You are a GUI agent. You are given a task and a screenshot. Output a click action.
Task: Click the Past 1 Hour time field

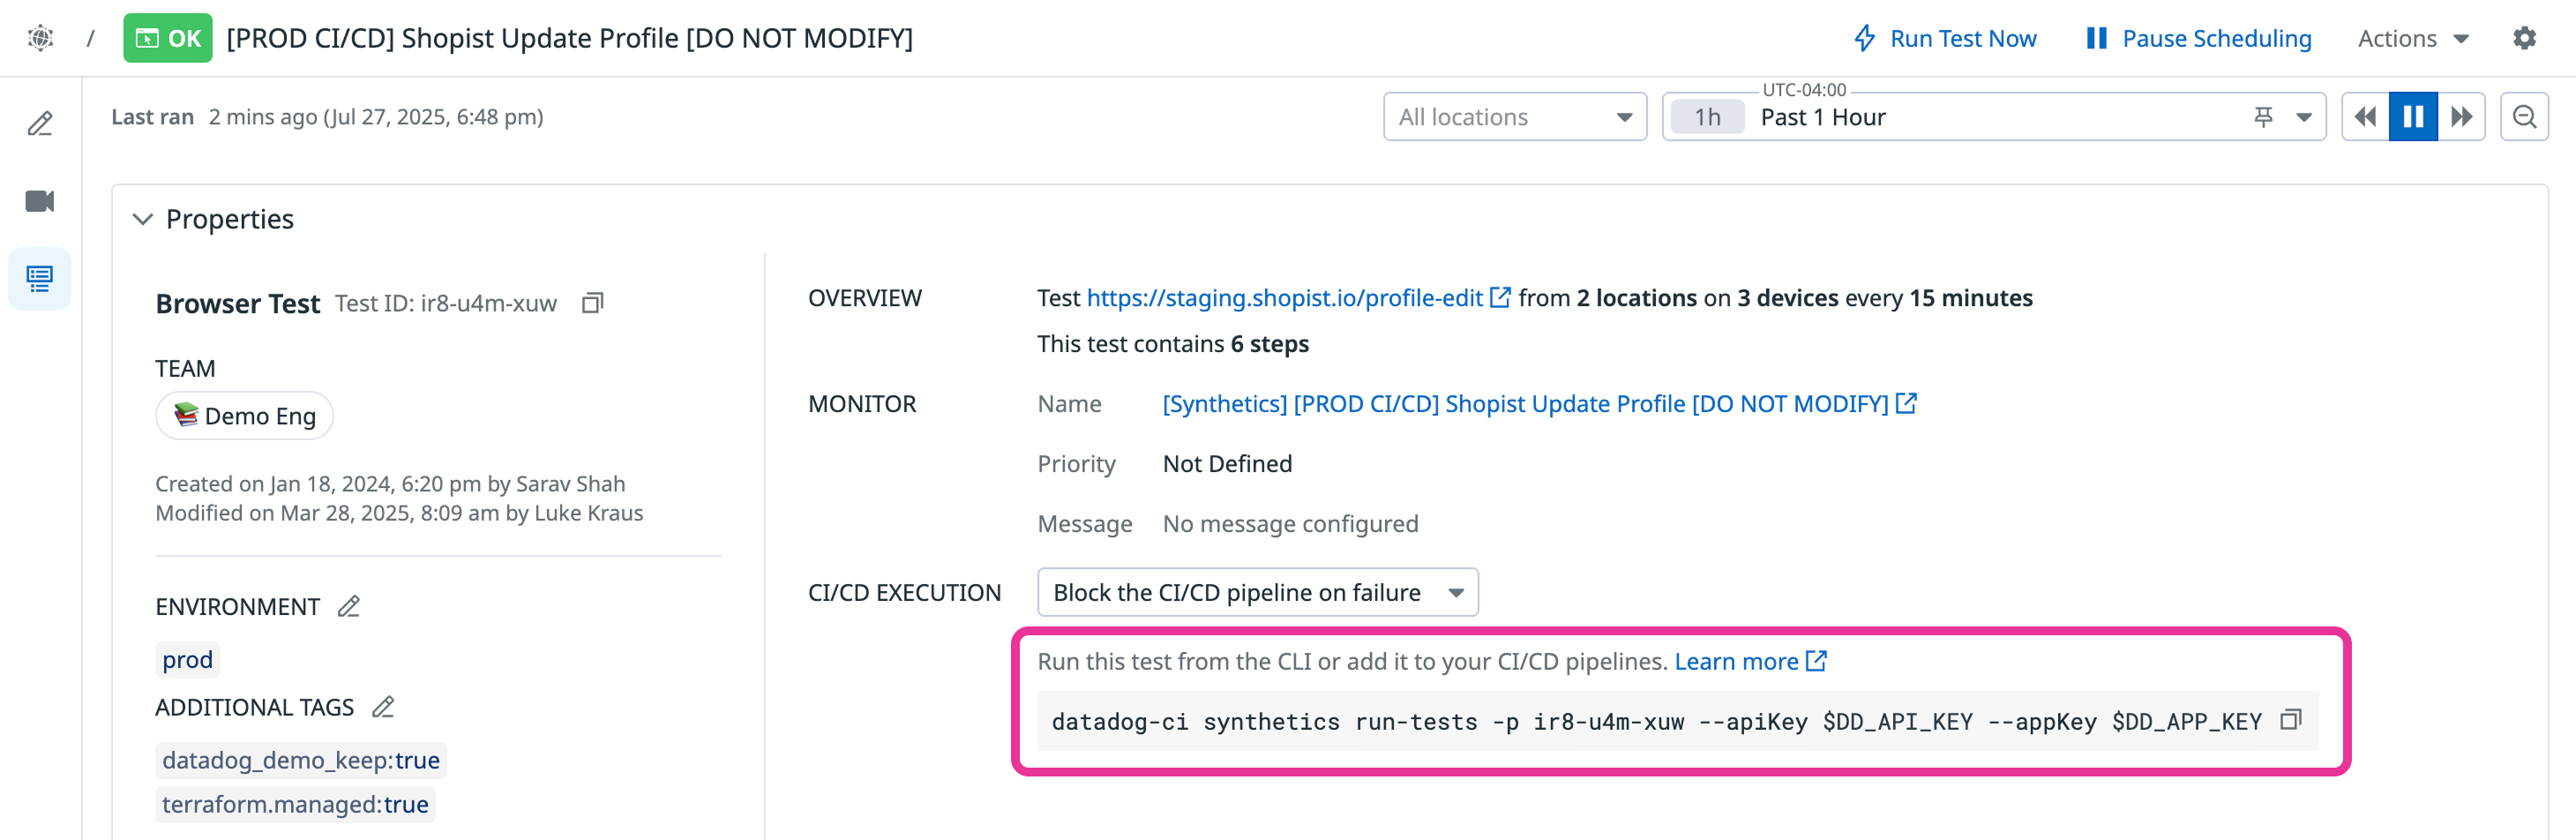pyautogui.click(x=1994, y=117)
